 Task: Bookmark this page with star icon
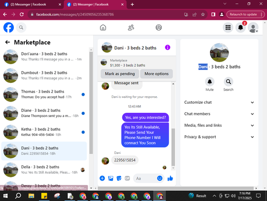[203, 14]
